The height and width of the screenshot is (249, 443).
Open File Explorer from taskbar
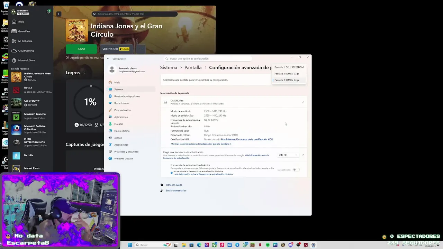tap(184, 245)
